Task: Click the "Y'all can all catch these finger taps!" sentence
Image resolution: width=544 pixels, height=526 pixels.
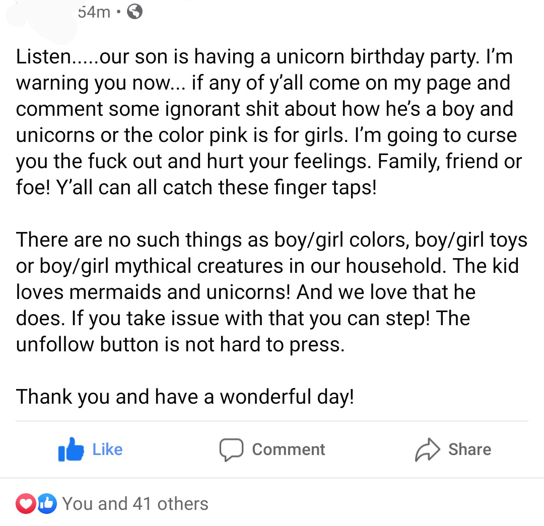Action: [x=216, y=188]
